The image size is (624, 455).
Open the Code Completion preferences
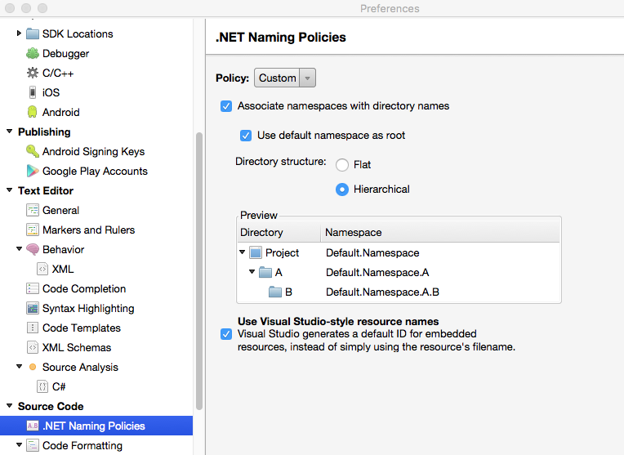pyautogui.click(x=83, y=288)
